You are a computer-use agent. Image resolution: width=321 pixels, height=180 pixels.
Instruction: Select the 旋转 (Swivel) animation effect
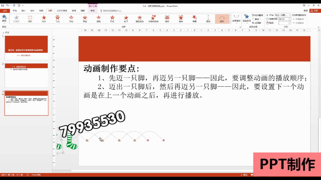181,19
